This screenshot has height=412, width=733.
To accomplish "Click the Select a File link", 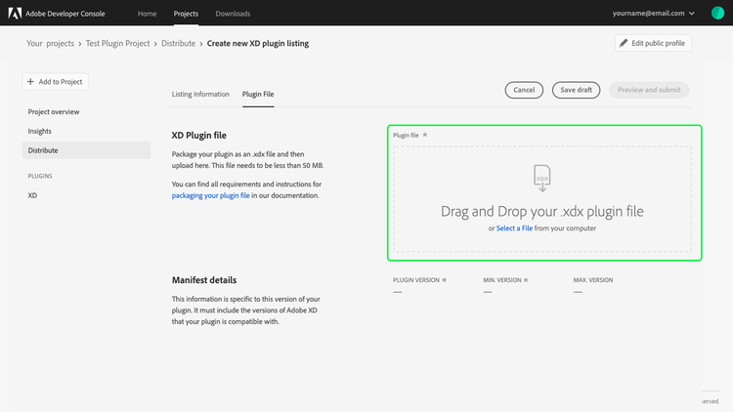I will pos(514,227).
